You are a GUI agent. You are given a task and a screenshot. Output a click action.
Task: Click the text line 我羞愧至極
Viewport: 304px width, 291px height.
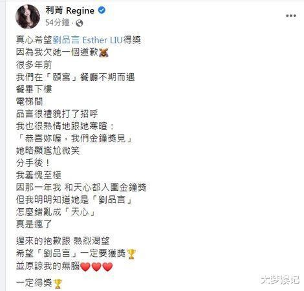[x=39, y=175]
